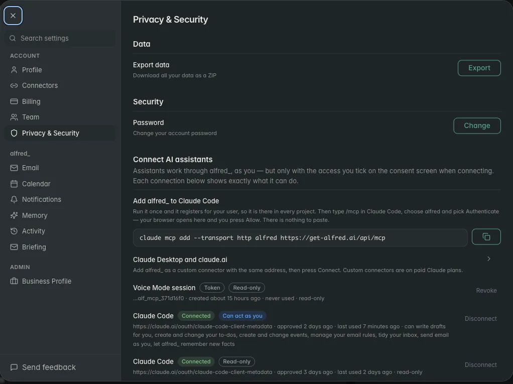Viewport: 513px width, 384px height.
Task: Click Connected badge beside Can act as you
Action: point(196,316)
